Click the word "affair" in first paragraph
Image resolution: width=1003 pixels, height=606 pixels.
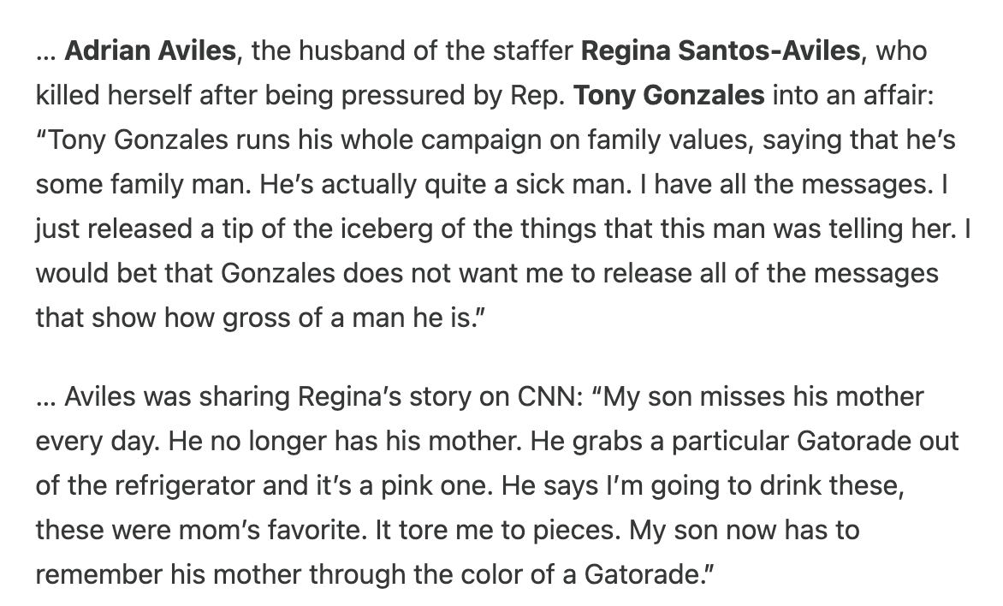pyautogui.click(x=893, y=95)
